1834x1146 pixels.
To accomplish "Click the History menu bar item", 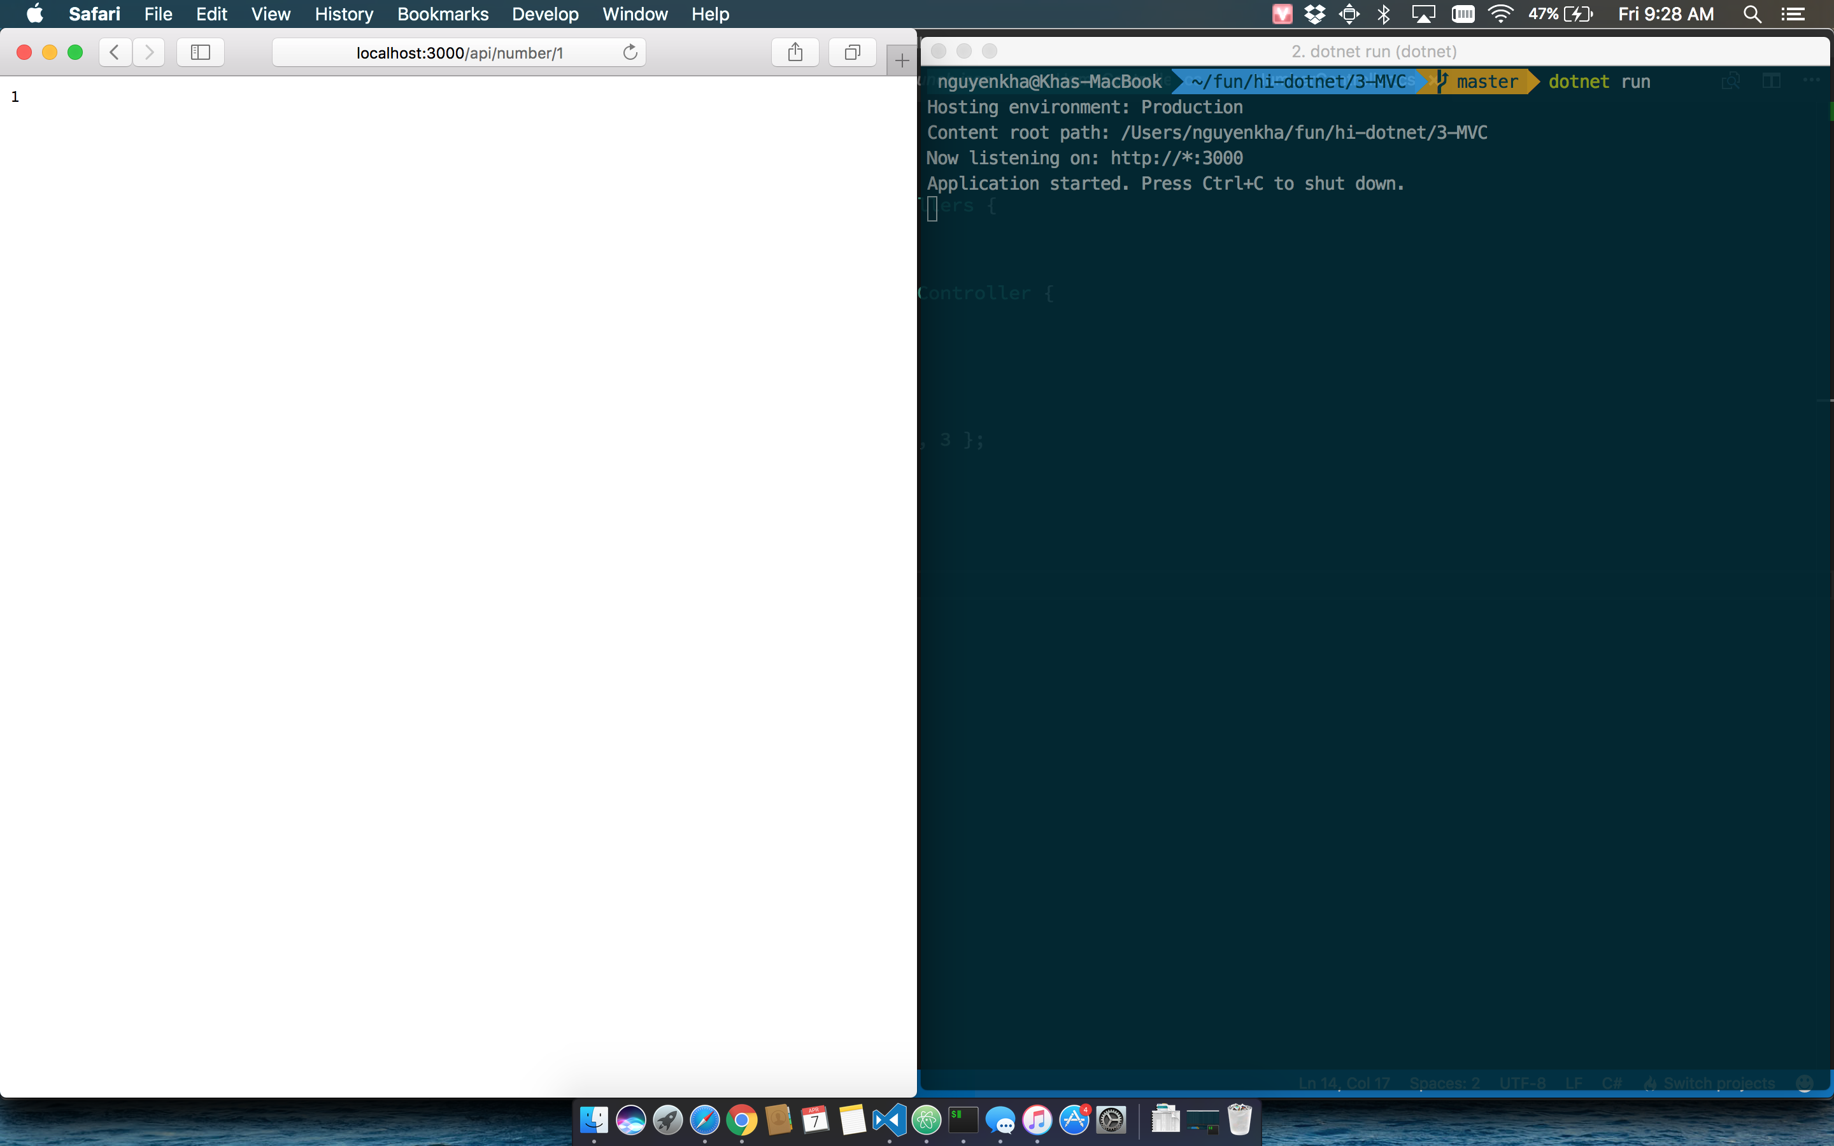I will pyautogui.click(x=343, y=15).
